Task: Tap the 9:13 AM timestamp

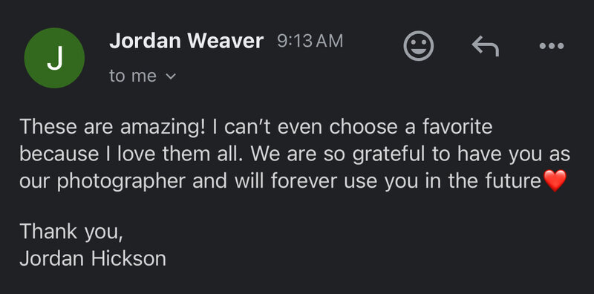Action: tap(310, 41)
